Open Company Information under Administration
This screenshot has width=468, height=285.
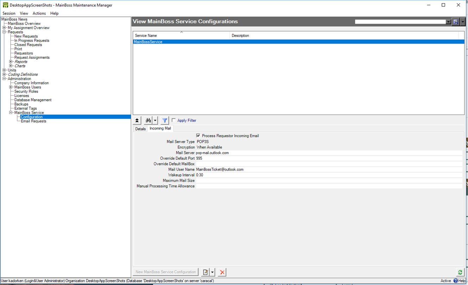click(x=32, y=83)
